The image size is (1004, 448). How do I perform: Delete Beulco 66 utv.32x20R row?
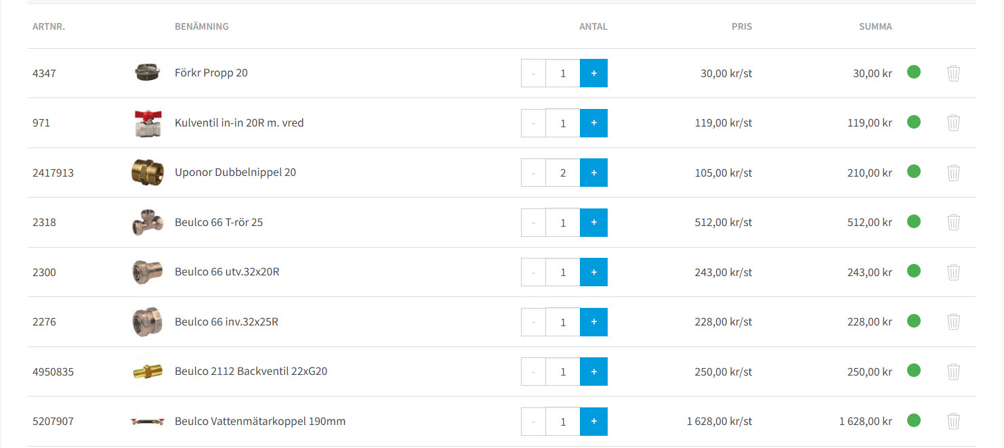pyautogui.click(x=953, y=272)
